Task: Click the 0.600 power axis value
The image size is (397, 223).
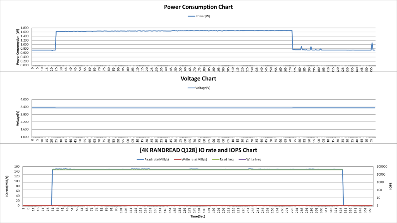Action: 25,53
